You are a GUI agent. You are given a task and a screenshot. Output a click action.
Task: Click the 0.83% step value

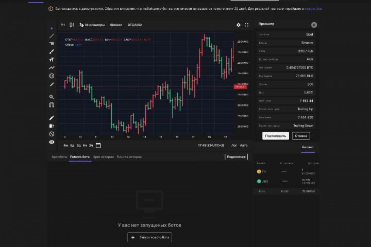[x=309, y=93]
